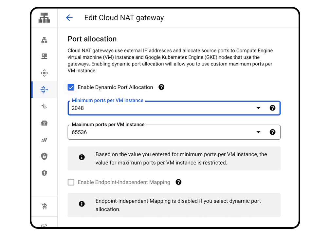
Task: Open the network peering sidebar icon
Action: coord(44,106)
